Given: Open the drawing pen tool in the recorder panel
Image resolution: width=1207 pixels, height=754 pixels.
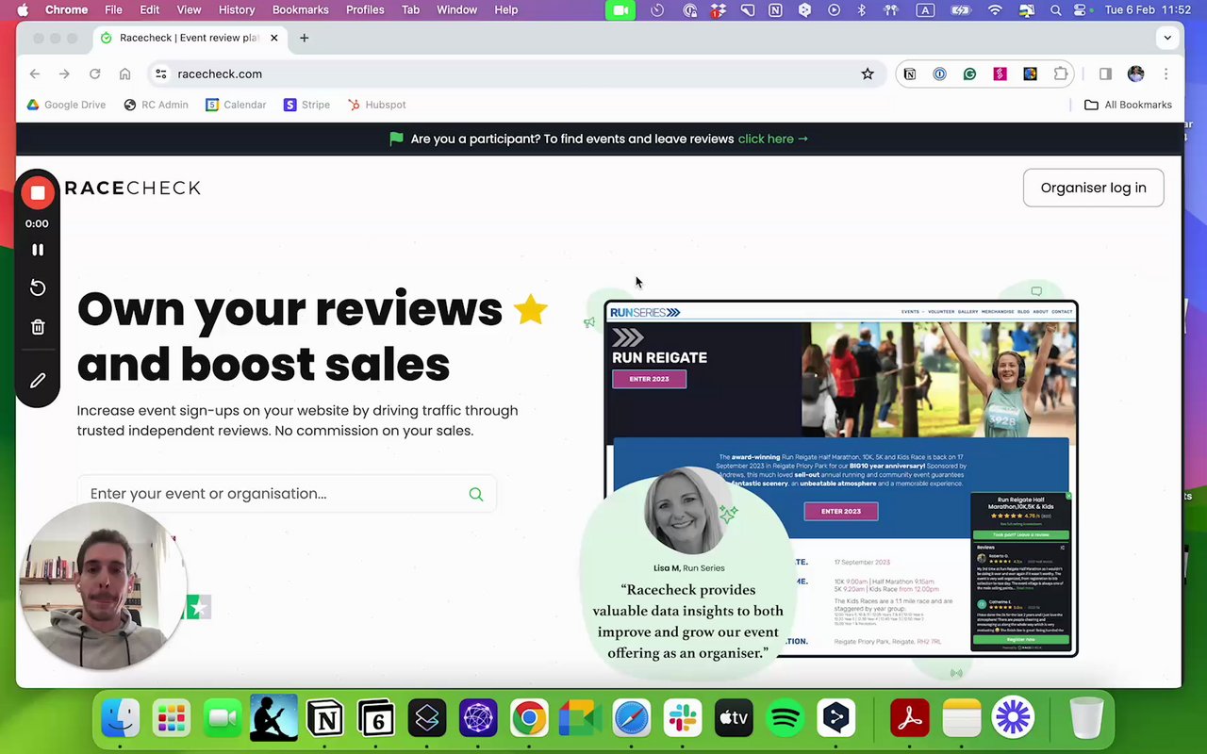Looking at the screenshot, I should click(38, 381).
